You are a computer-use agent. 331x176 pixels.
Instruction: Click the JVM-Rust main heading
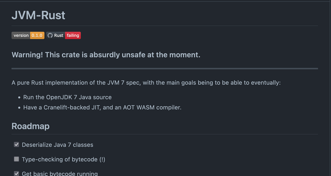coord(38,15)
